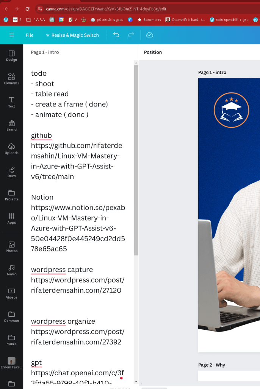This screenshot has width=260, height=389.
Task: Click the browser address bar URL
Action: pyautogui.click(x=106, y=9)
